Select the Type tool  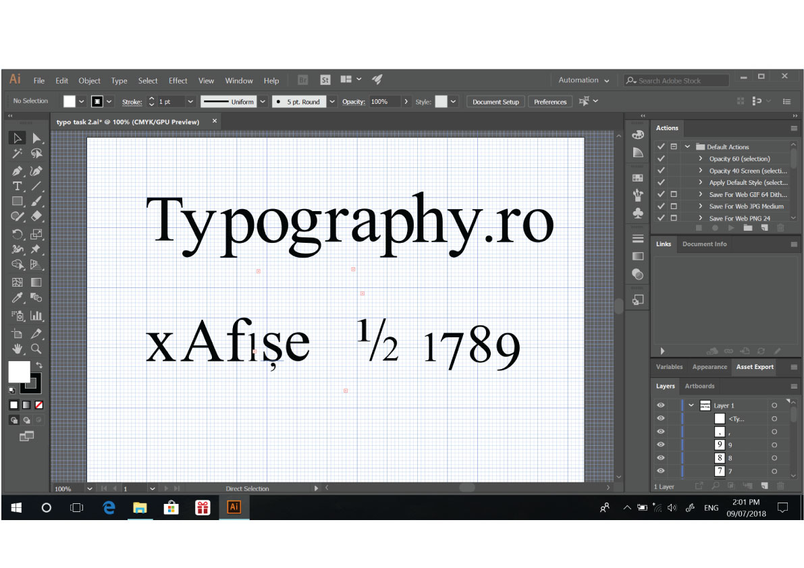18,185
